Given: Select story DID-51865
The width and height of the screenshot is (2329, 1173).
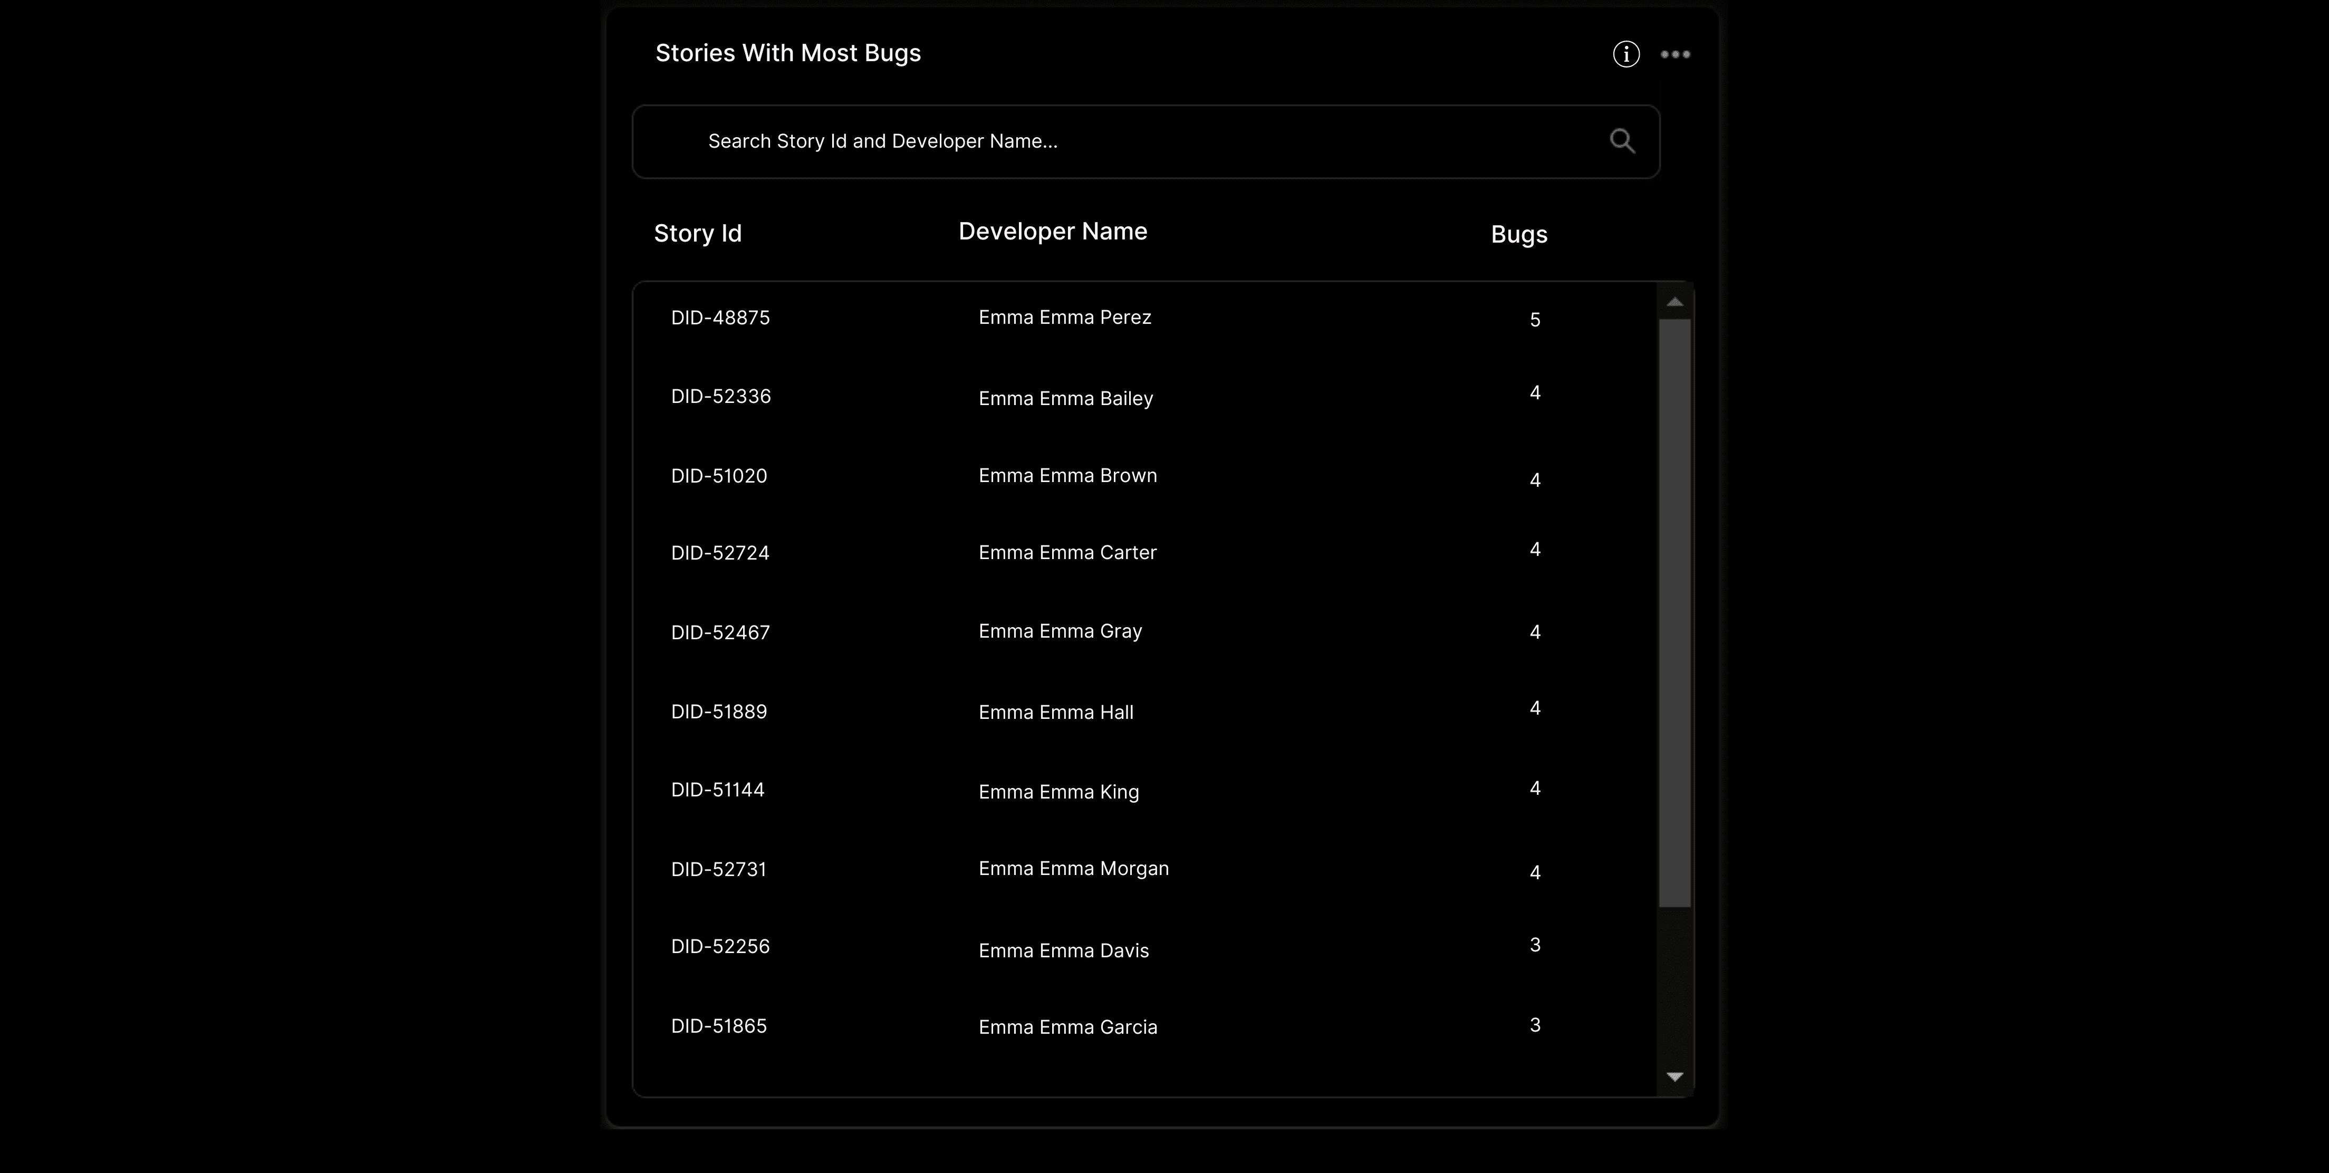Looking at the screenshot, I should click(x=719, y=1025).
